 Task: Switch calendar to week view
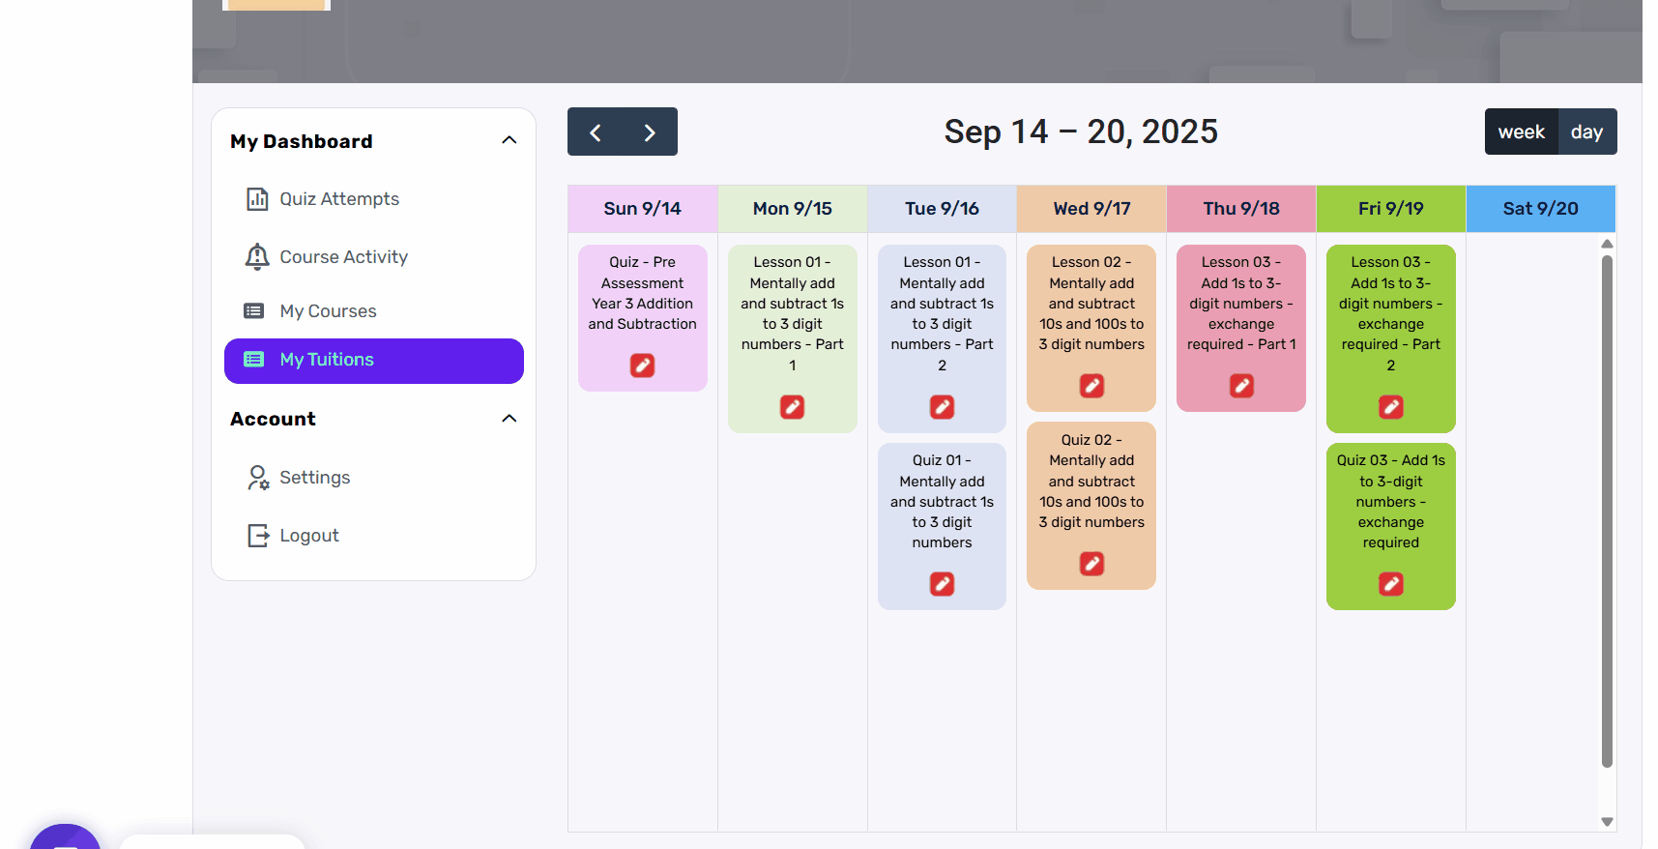coord(1521,132)
